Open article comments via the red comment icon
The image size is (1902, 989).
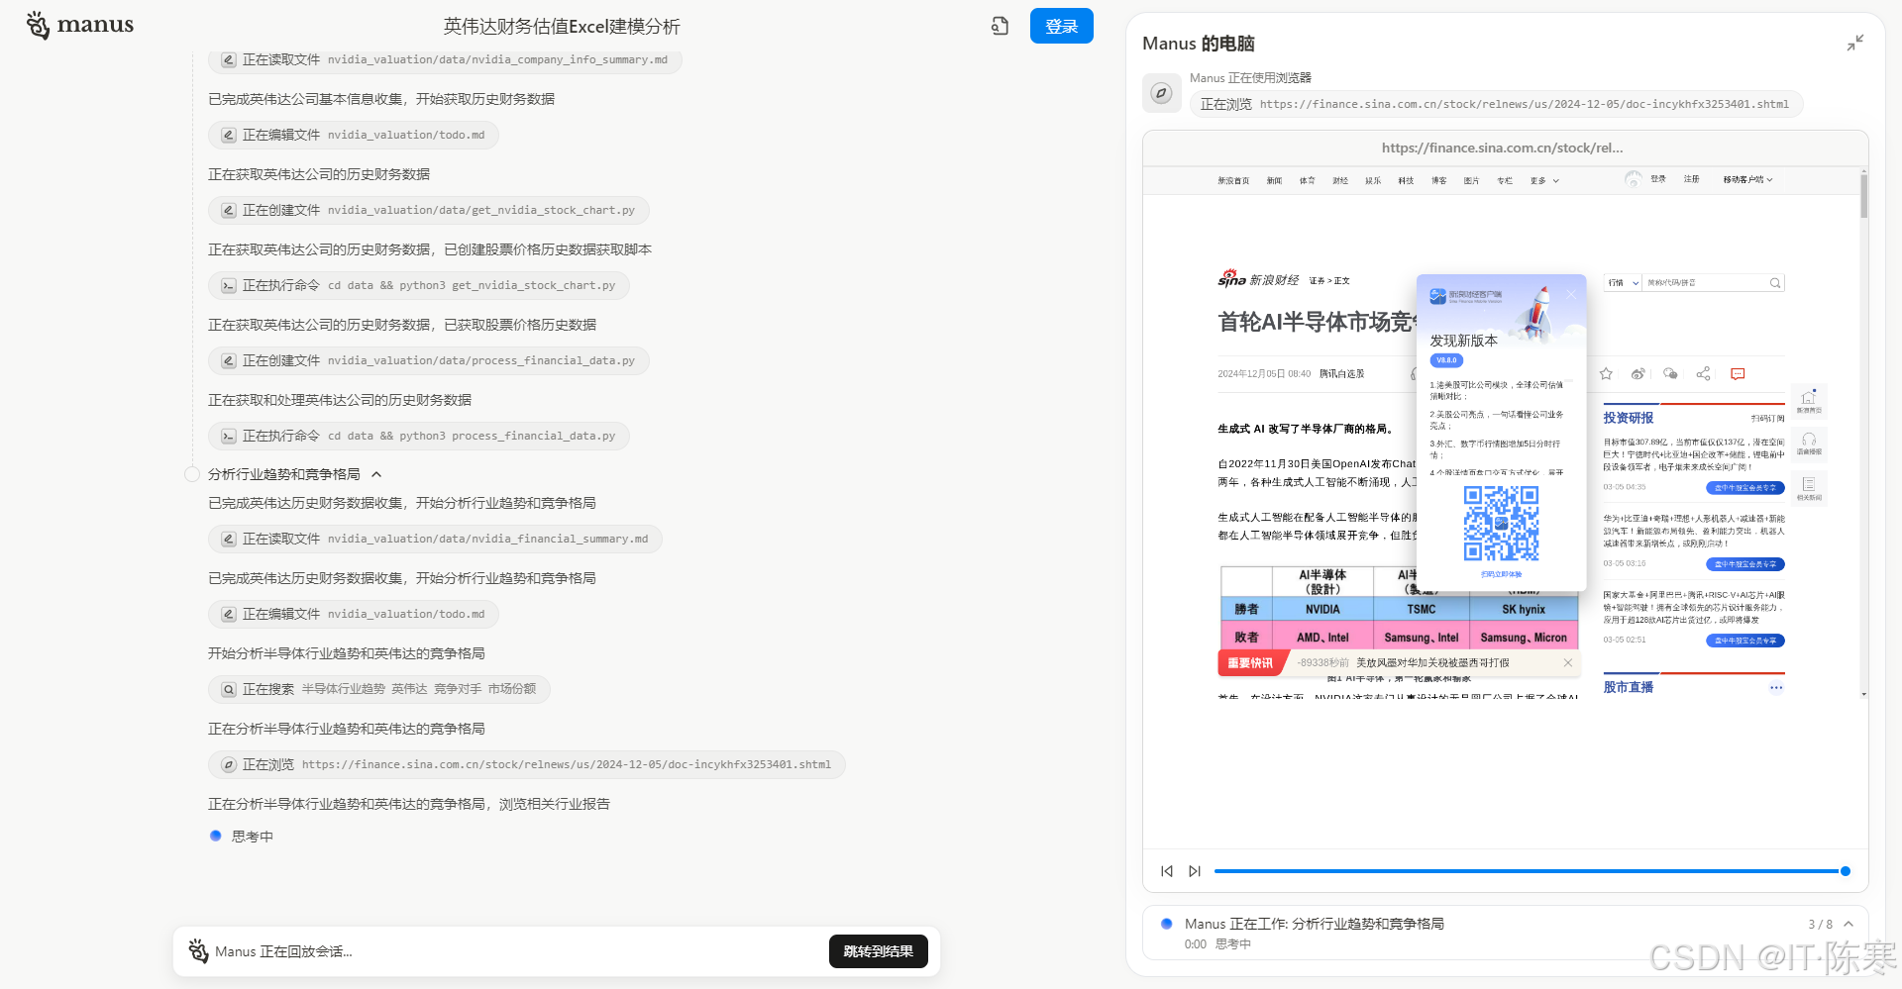[x=1738, y=373]
